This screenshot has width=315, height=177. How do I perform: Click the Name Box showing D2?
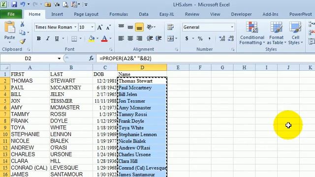coord(28,59)
